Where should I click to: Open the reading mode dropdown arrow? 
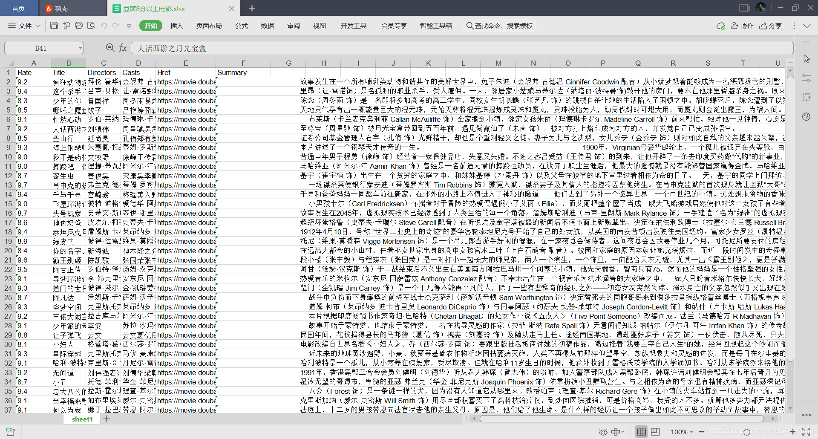point(623,432)
